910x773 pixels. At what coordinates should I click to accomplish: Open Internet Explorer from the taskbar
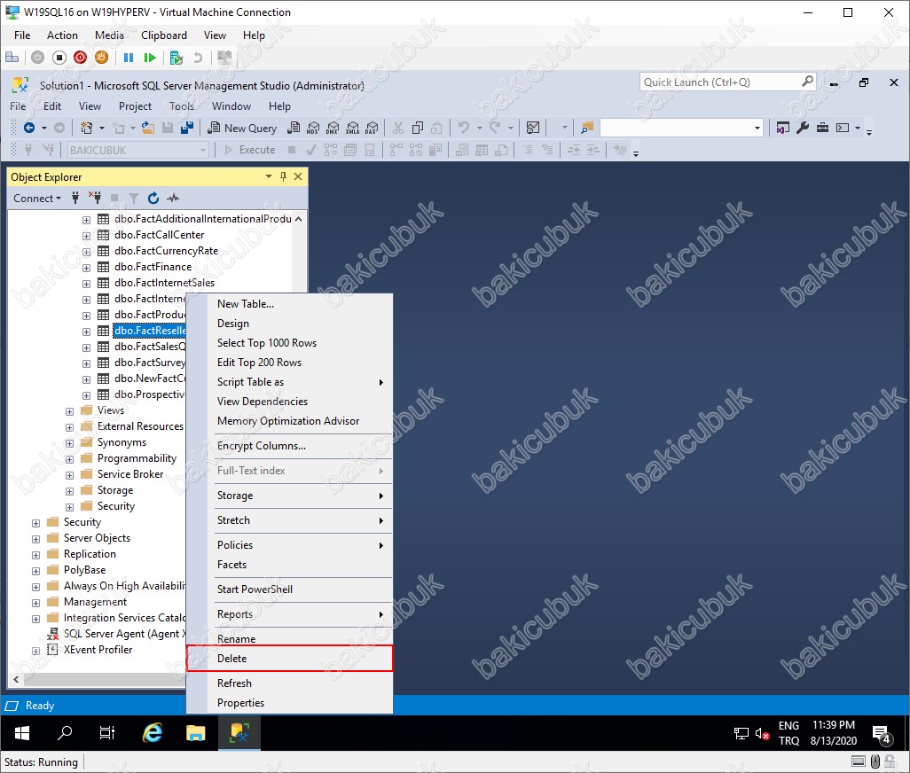pyautogui.click(x=153, y=734)
